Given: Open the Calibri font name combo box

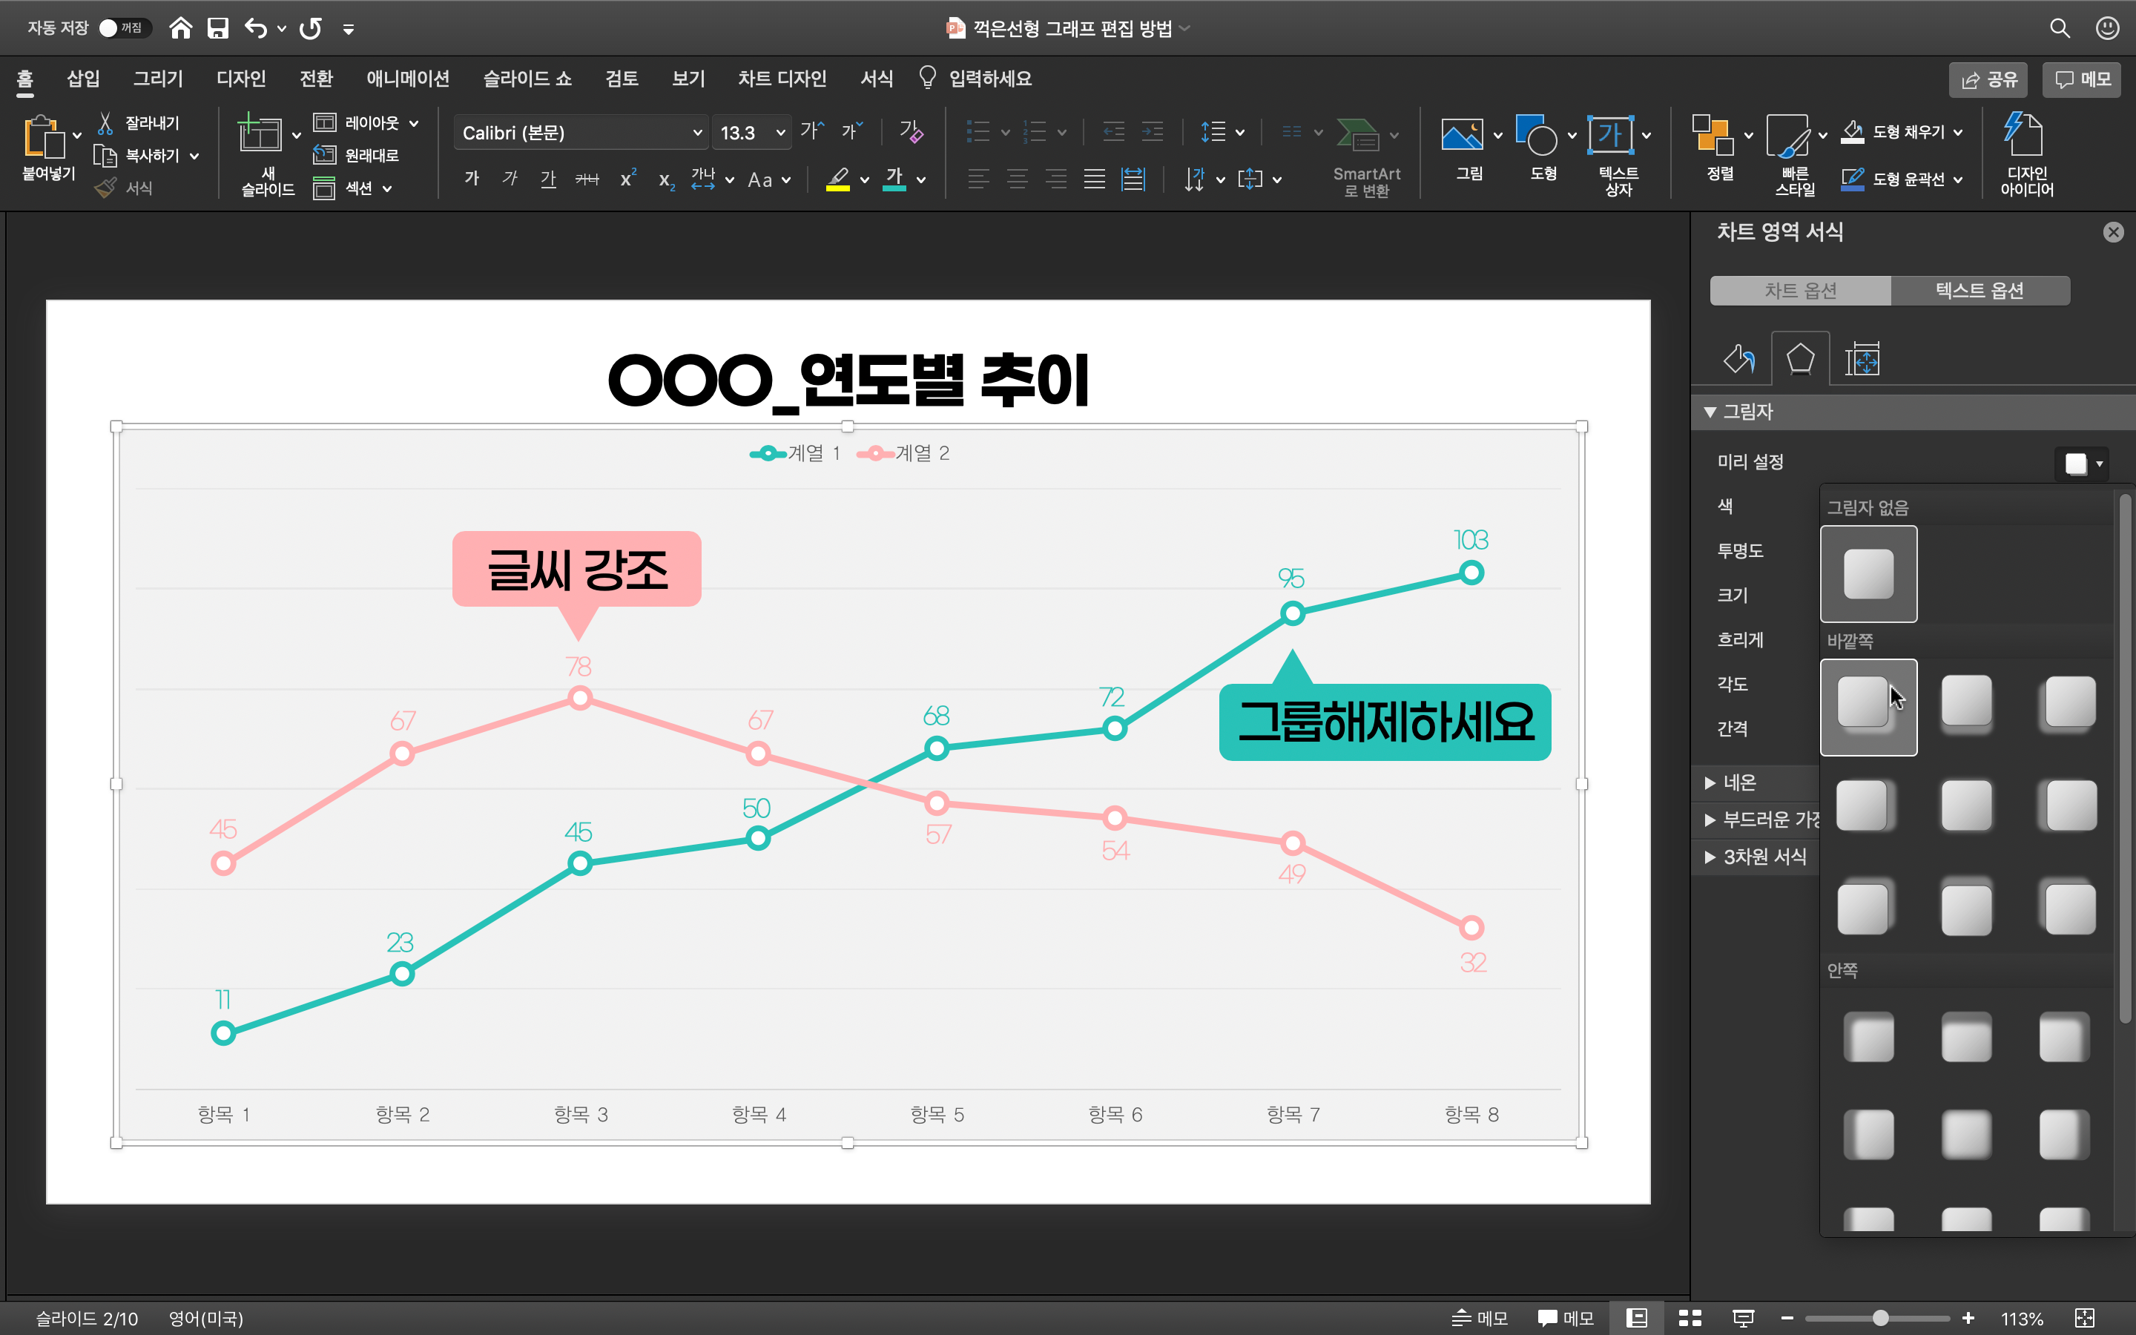Looking at the screenshot, I should point(581,133).
